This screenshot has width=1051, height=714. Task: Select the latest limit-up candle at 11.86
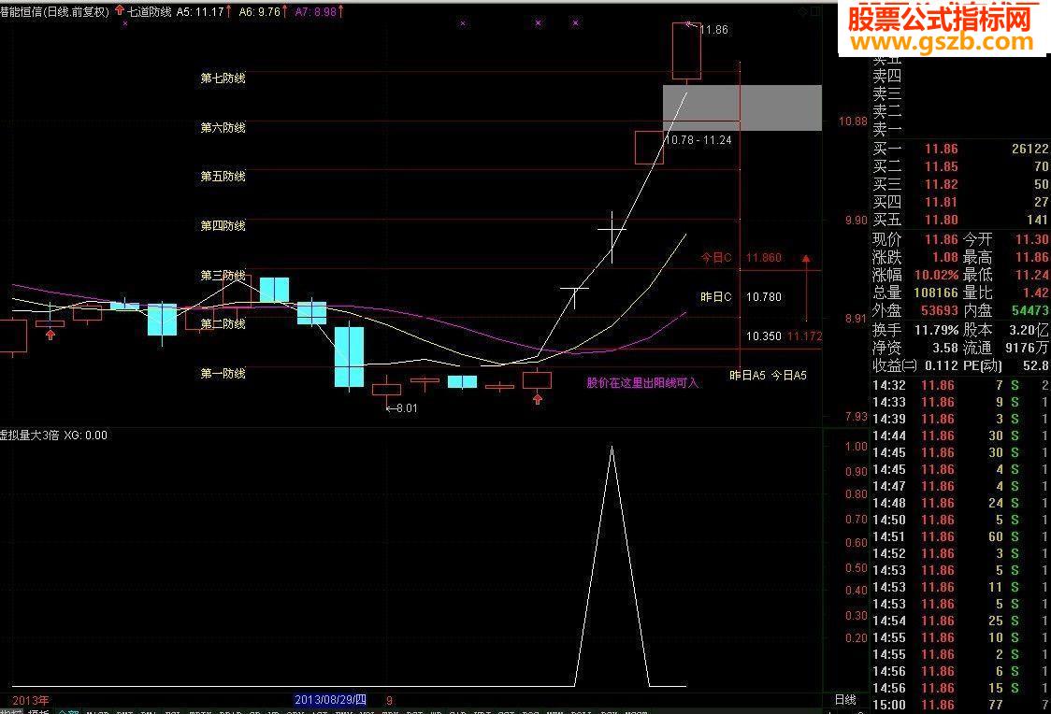pyautogui.click(x=686, y=50)
